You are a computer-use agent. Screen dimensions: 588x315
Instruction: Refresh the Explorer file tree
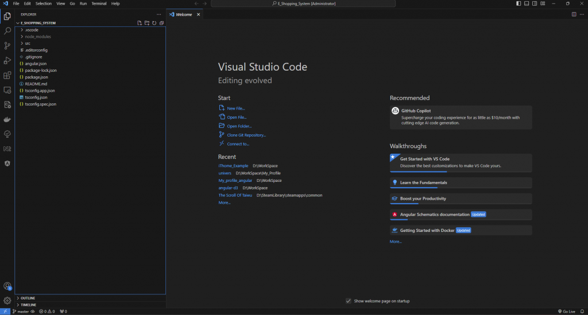coord(154,23)
